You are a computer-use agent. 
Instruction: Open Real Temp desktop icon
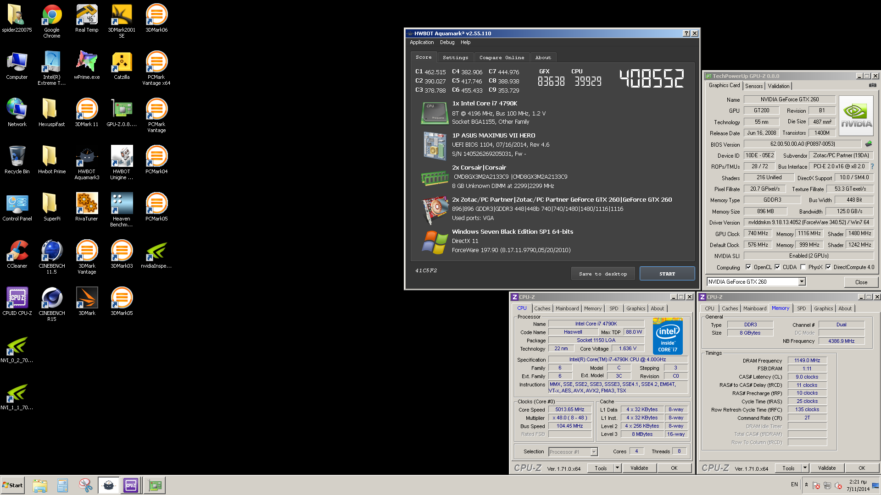(87, 18)
